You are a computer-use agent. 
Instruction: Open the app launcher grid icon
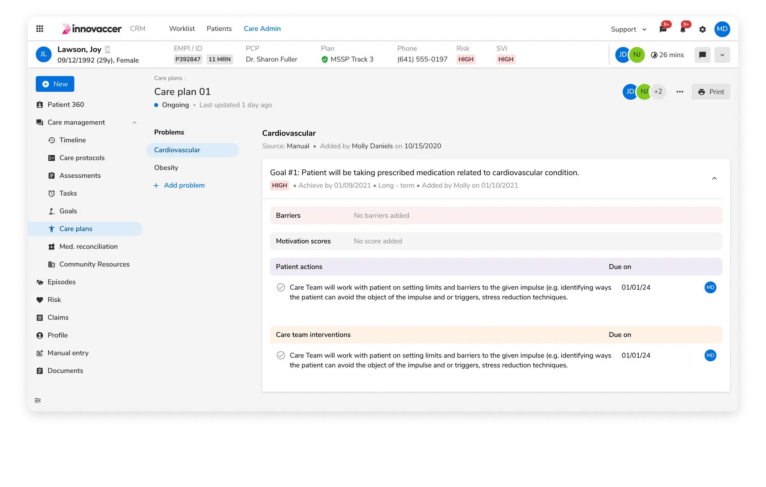click(39, 29)
